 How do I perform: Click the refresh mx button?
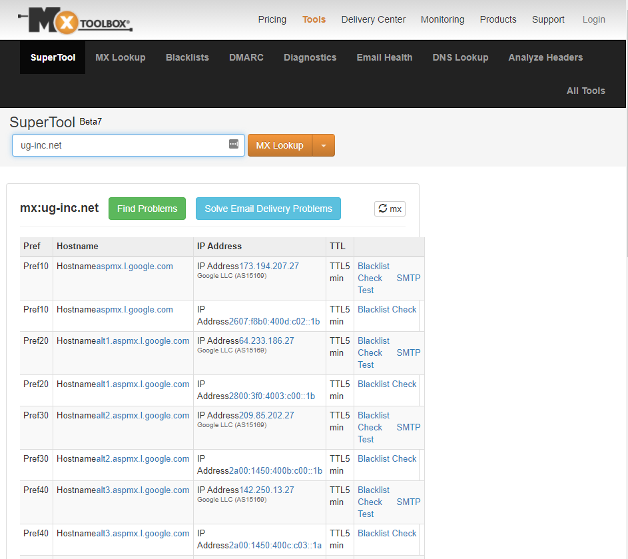390,209
